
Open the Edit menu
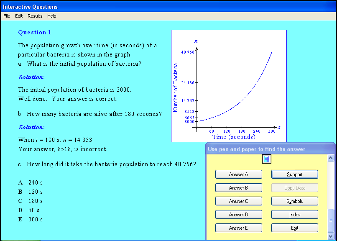[19, 16]
